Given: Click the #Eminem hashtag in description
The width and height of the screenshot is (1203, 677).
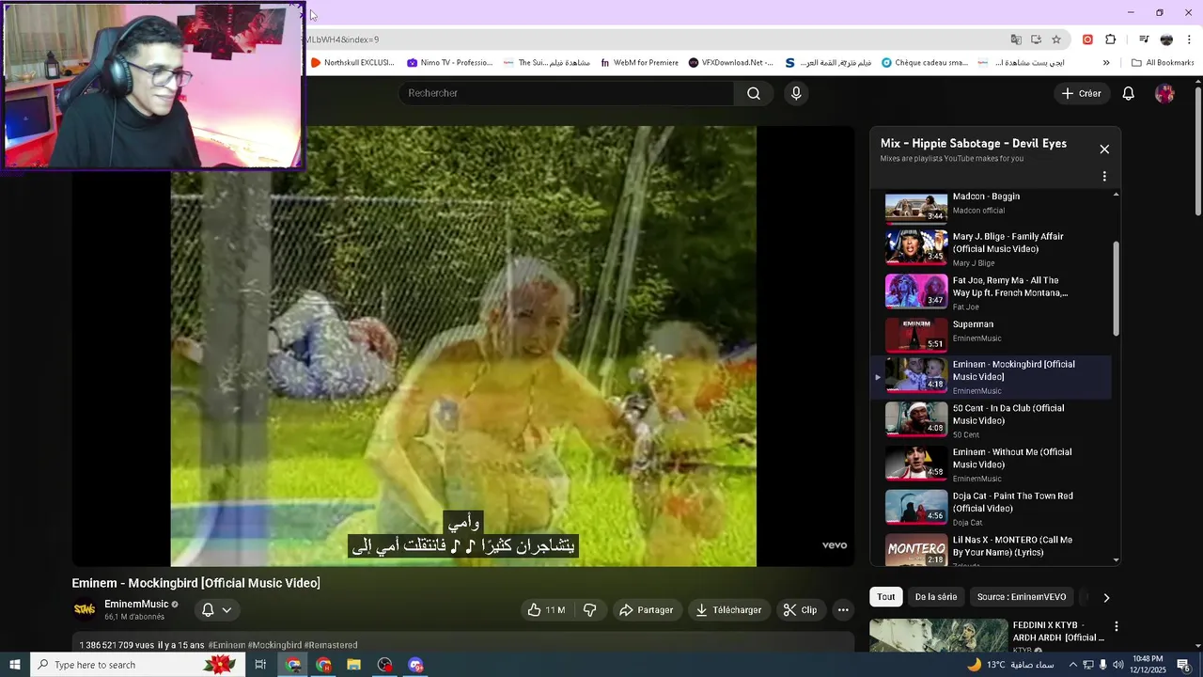Looking at the screenshot, I should [x=226, y=645].
